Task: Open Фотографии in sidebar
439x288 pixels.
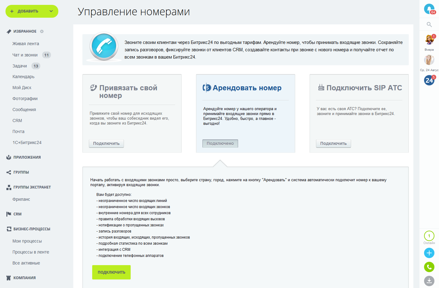Action: (x=25, y=99)
